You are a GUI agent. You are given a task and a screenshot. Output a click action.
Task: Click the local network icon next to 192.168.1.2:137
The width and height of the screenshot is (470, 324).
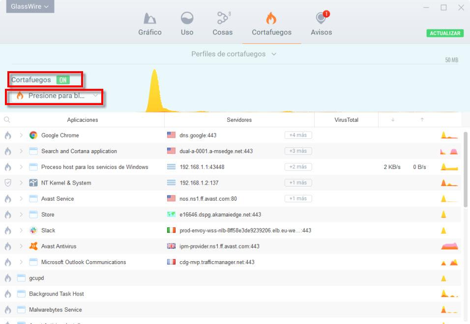pos(171,183)
